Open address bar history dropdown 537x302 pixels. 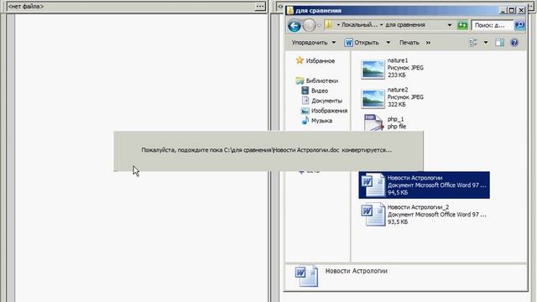[450, 25]
